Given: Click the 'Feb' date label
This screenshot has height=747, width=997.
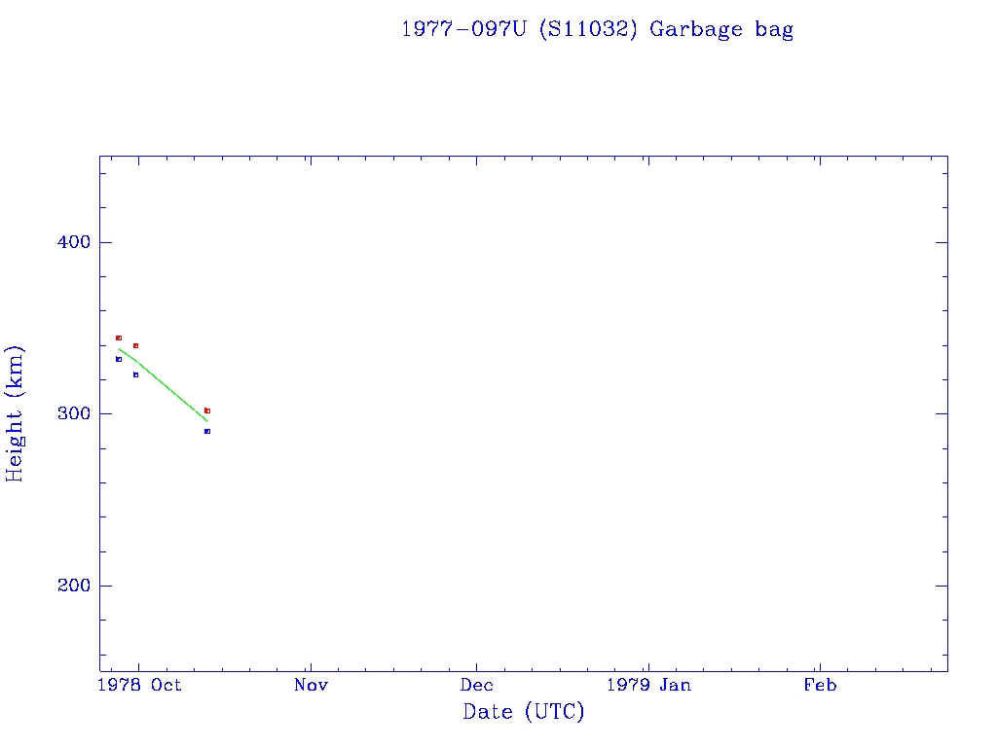Looking at the screenshot, I should [x=819, y=686].
